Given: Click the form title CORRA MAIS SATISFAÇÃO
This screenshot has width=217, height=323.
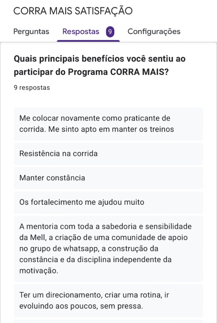Looking at the screenshot, I should (x=73, y=11).
